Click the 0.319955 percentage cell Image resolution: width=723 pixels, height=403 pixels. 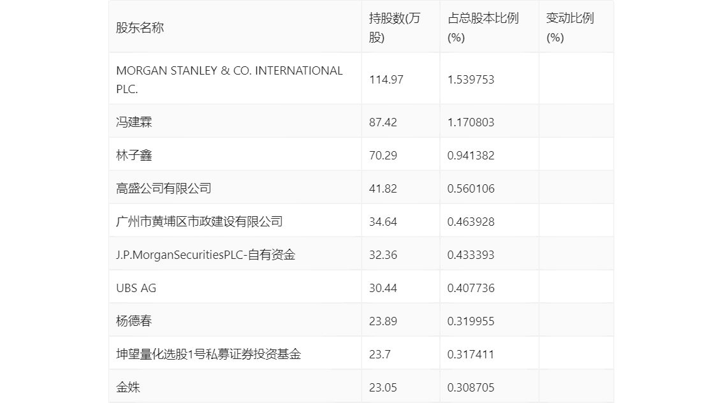(x=471, y=321)
